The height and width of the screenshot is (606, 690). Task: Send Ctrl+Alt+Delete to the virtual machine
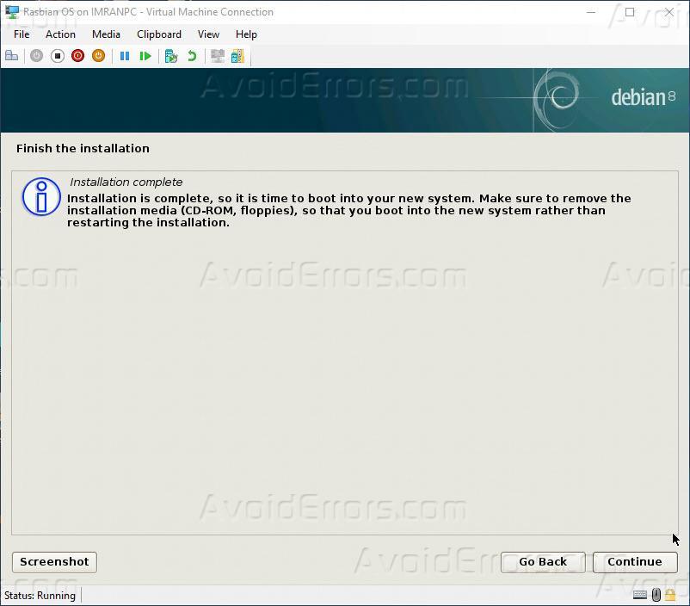coord(11,56)
